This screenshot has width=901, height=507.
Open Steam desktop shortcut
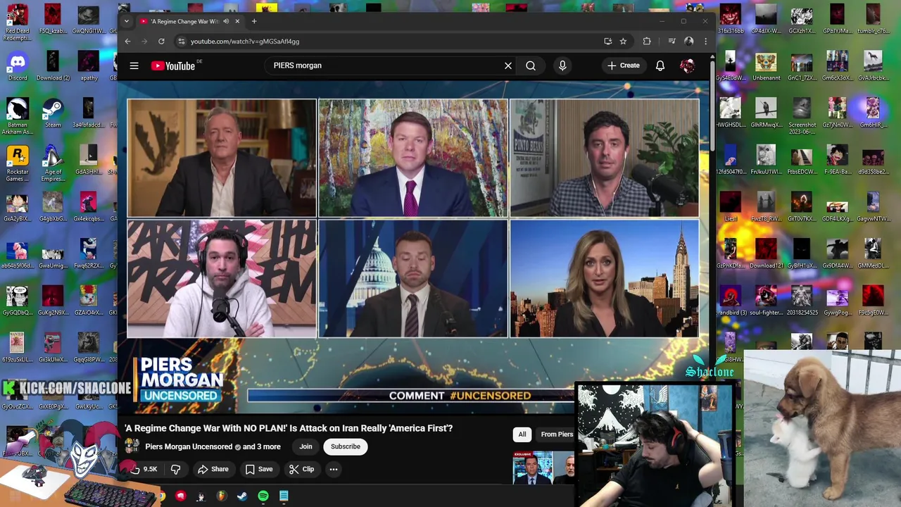click(53, 113)
